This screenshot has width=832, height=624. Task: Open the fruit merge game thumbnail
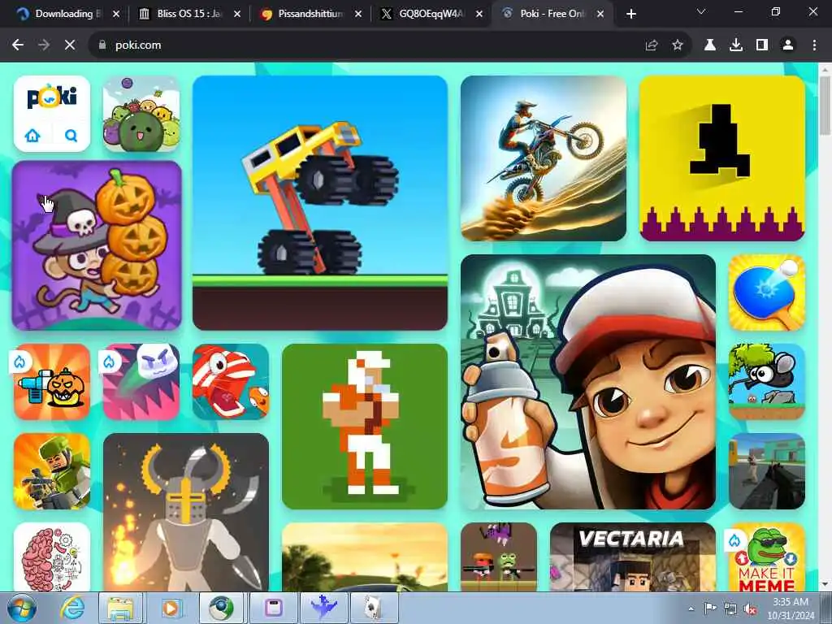[141, 114]
